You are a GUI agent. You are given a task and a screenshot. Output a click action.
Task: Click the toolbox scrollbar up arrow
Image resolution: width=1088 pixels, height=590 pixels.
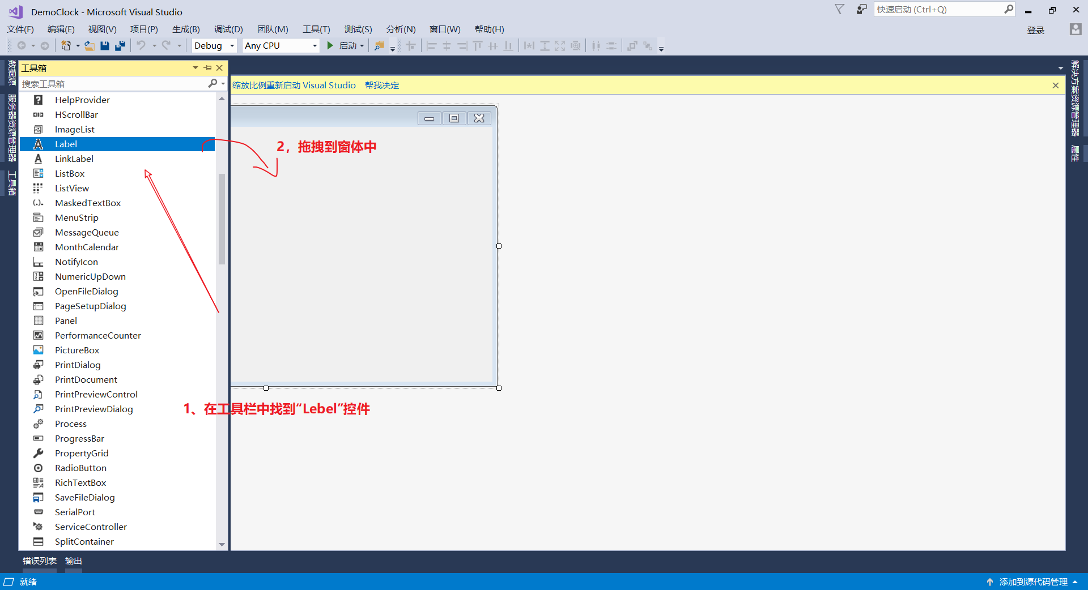[222, 99]
